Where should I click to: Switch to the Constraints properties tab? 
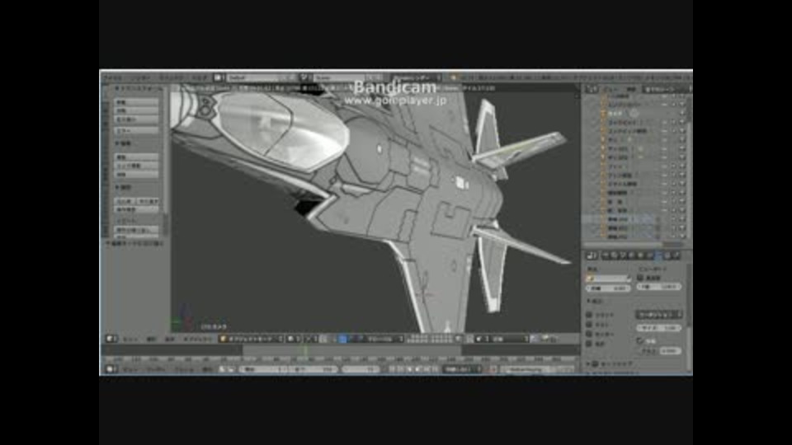649,255
